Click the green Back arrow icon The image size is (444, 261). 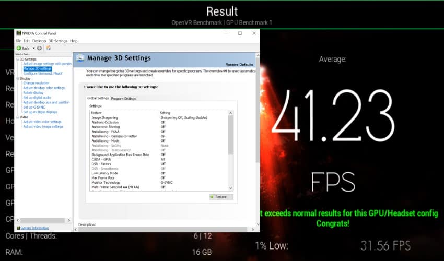click(x=19, y=48)
